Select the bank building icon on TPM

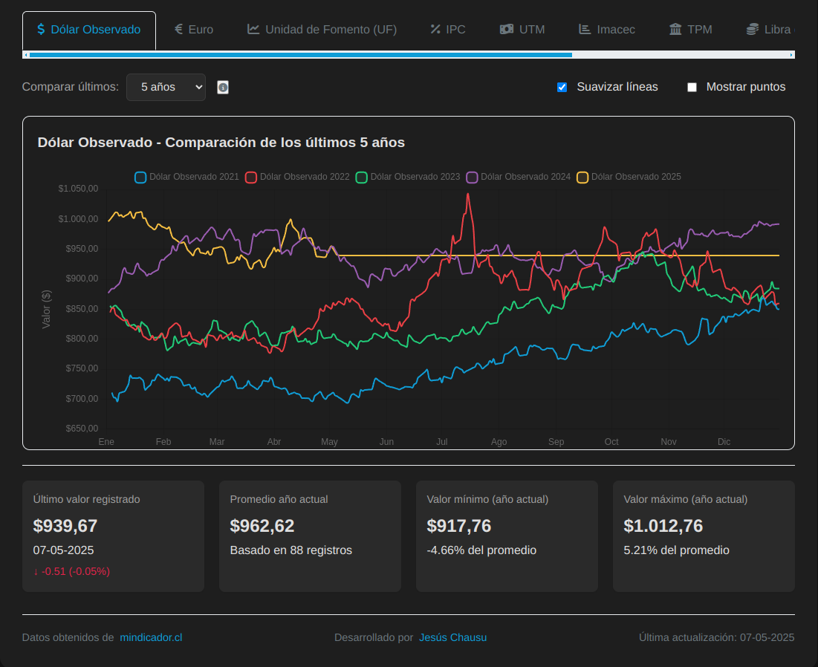pyautogui.click(x=675, y=30)
